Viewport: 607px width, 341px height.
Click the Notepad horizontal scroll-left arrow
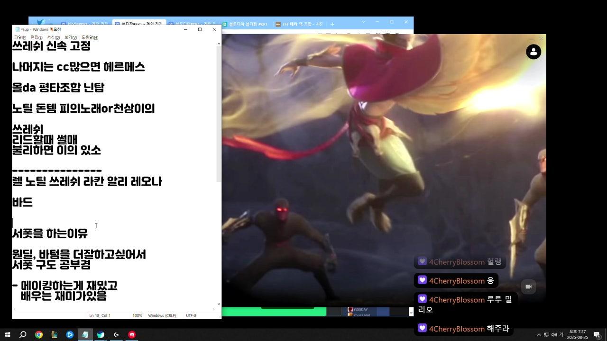pyautogui.click(x=15, y=309)
